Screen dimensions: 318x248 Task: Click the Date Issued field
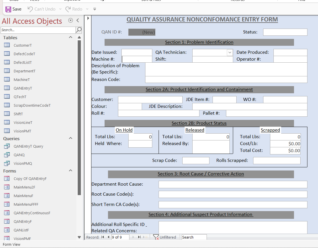(x=137, y=52)
